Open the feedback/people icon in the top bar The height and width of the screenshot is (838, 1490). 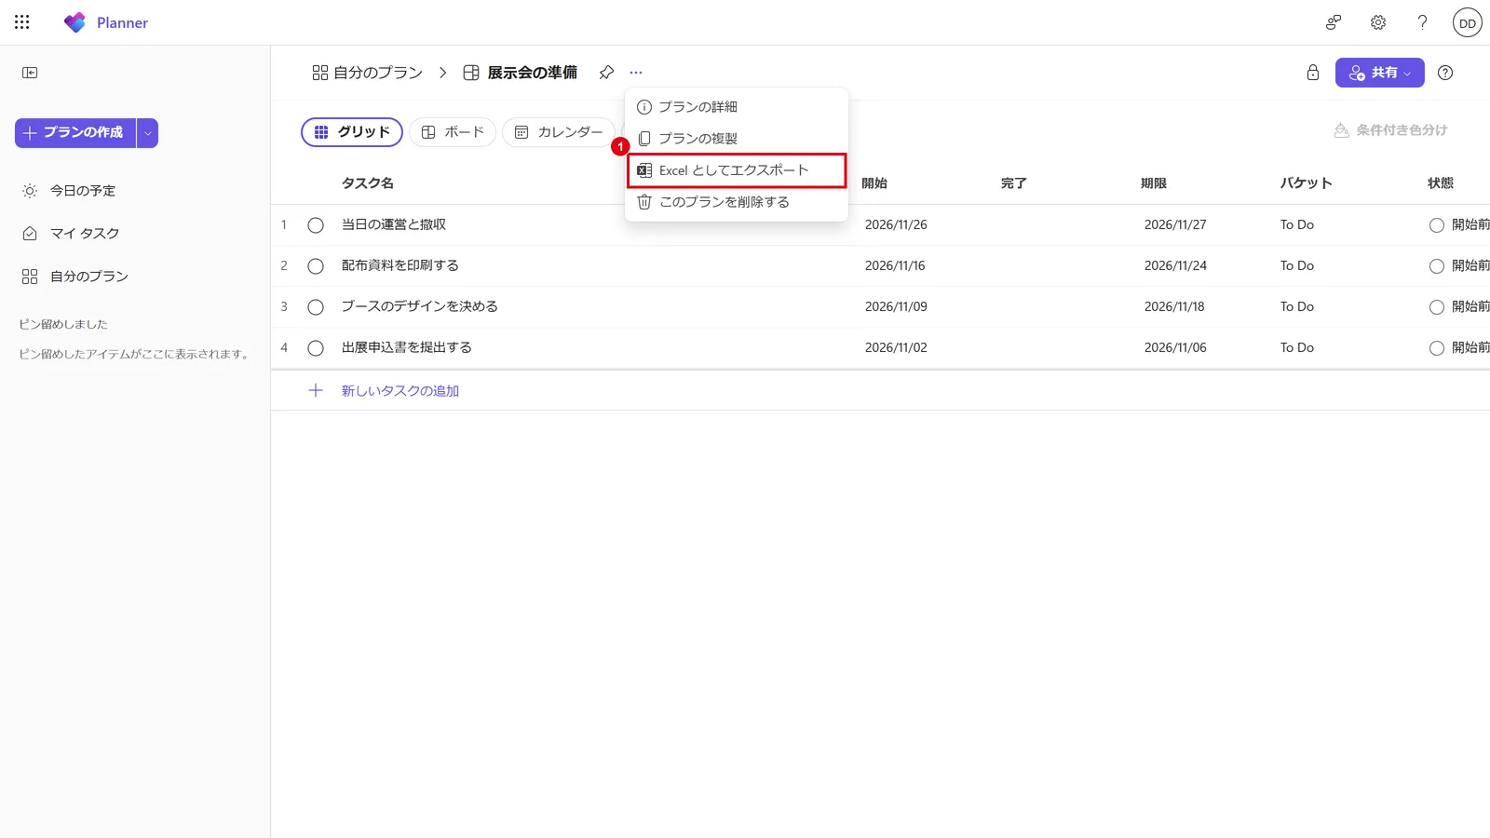click(x=1334, y=22)
